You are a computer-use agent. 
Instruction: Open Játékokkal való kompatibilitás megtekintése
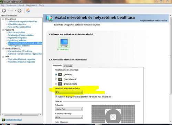(x=25, y=54)
